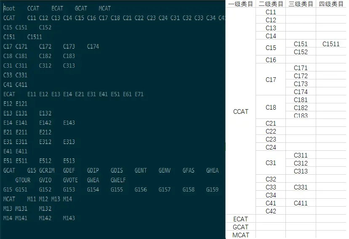Image resolution: width=349 pixels, height=239 pixels.
Task: Click 'GFAS' in the editor
Action: click(189, 171)
